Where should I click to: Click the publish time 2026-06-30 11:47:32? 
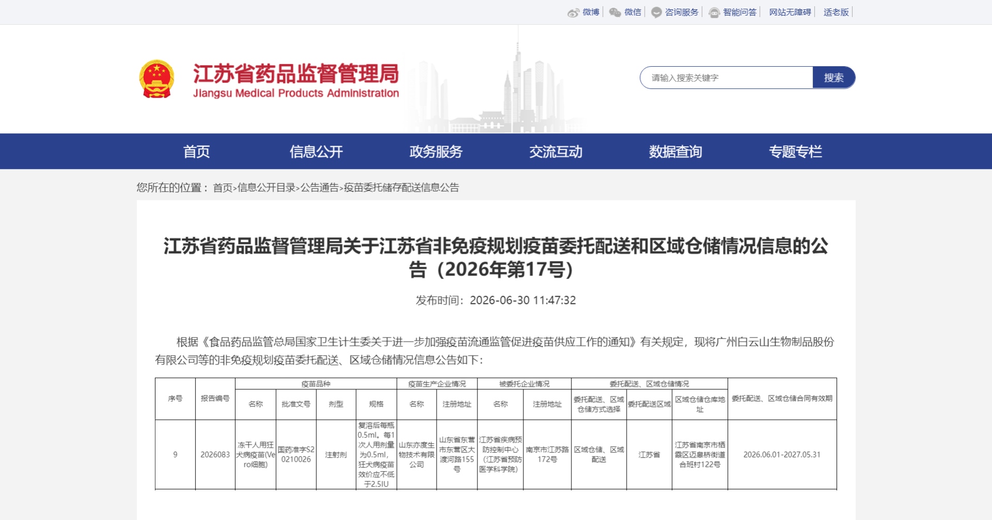(x=522, y=300)
